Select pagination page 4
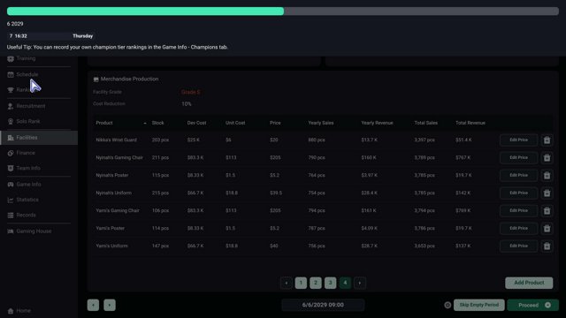 click(x=345, y=283)
